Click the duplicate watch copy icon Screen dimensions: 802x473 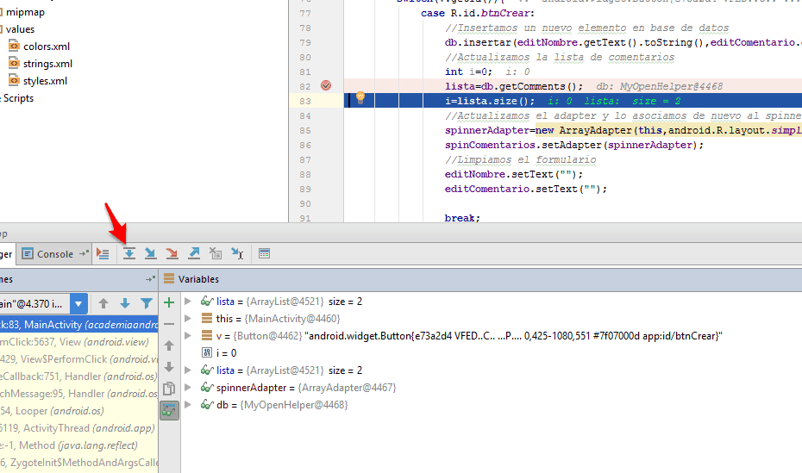169,389
